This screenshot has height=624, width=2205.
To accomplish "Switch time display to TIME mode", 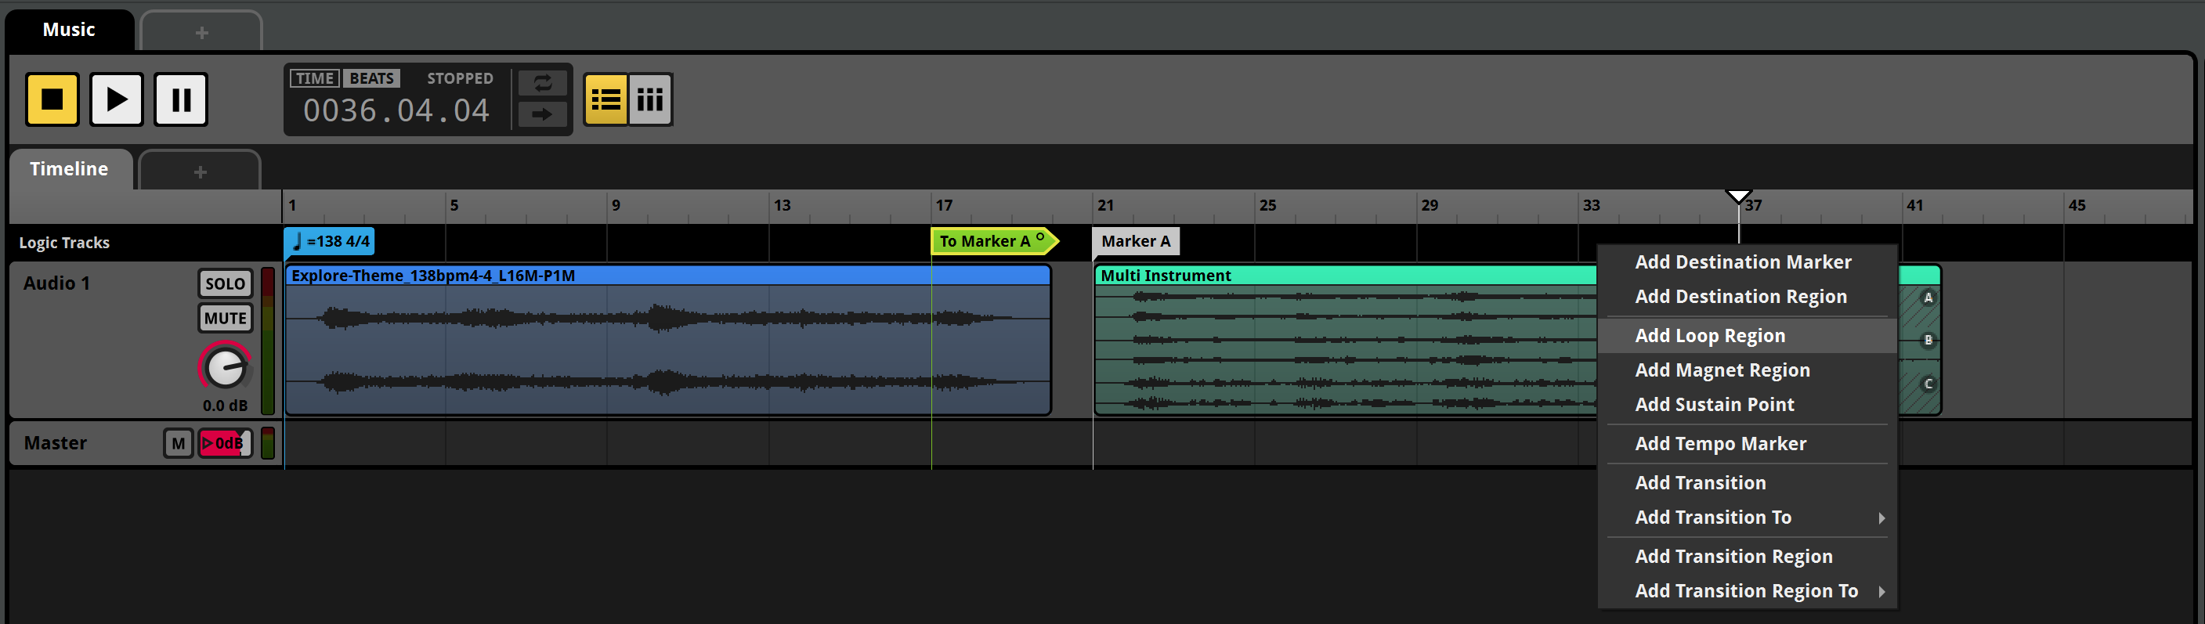I will tap(314, 78).
